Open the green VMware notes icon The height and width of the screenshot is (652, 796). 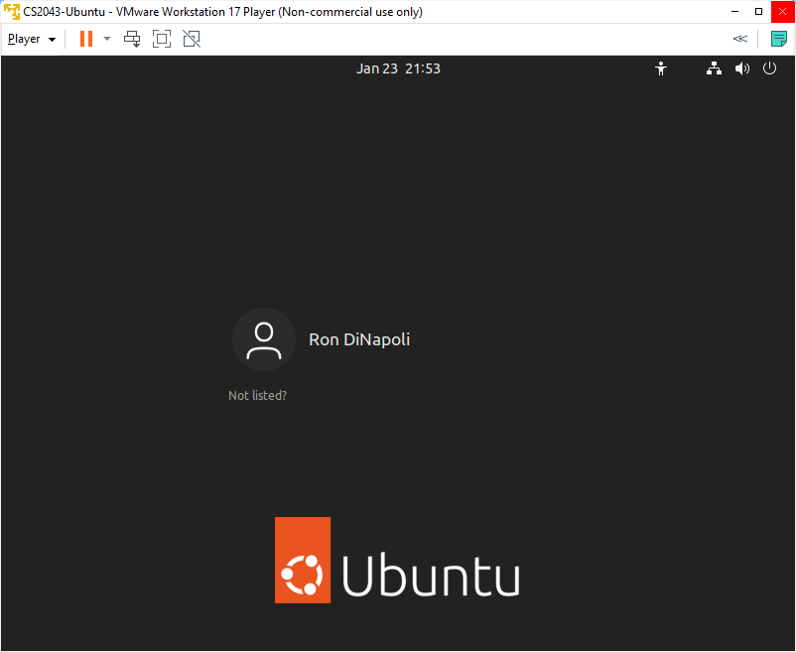pyautogui.click(x=779, y=39)
